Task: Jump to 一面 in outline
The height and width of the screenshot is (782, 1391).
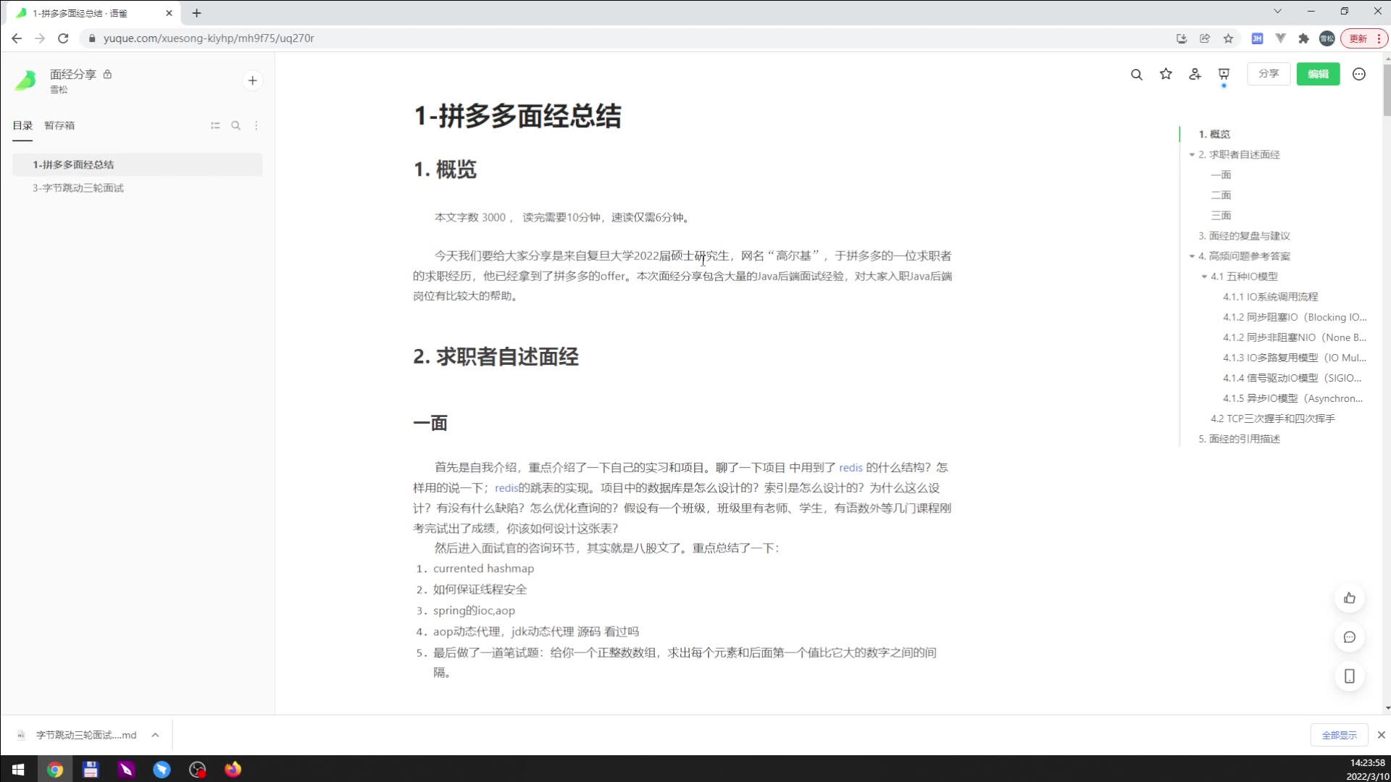Action: (1221, 175)
